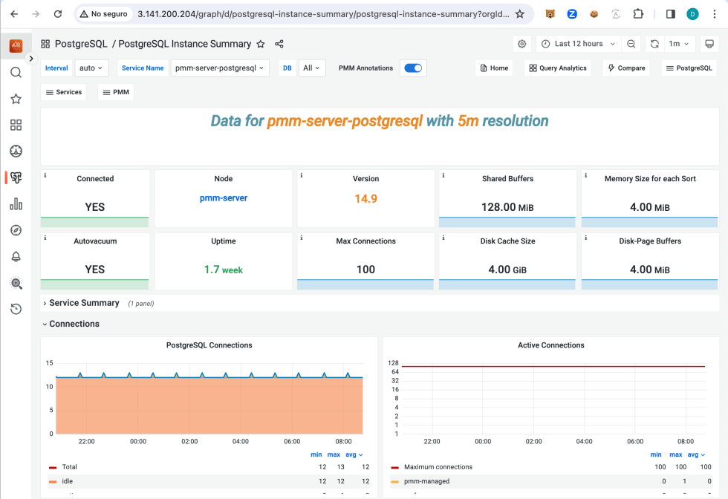
Task: Select the PMM elephant icon in sidebar
Action: pyautogui.click(x=16, y=177)
